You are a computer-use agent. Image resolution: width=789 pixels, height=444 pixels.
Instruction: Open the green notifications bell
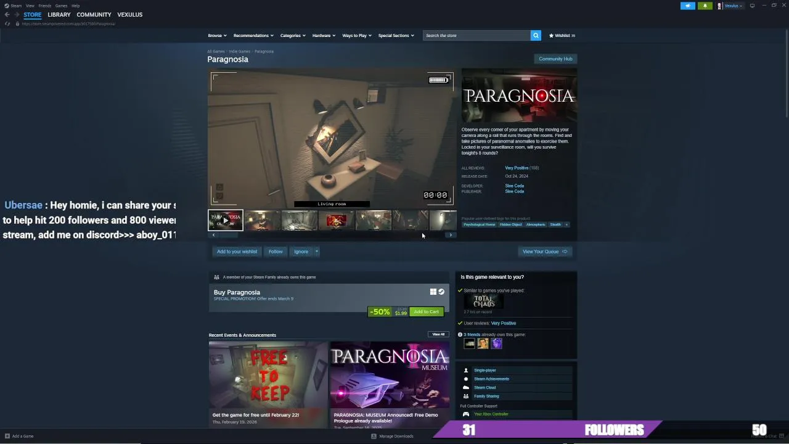(x=705, y=6)
